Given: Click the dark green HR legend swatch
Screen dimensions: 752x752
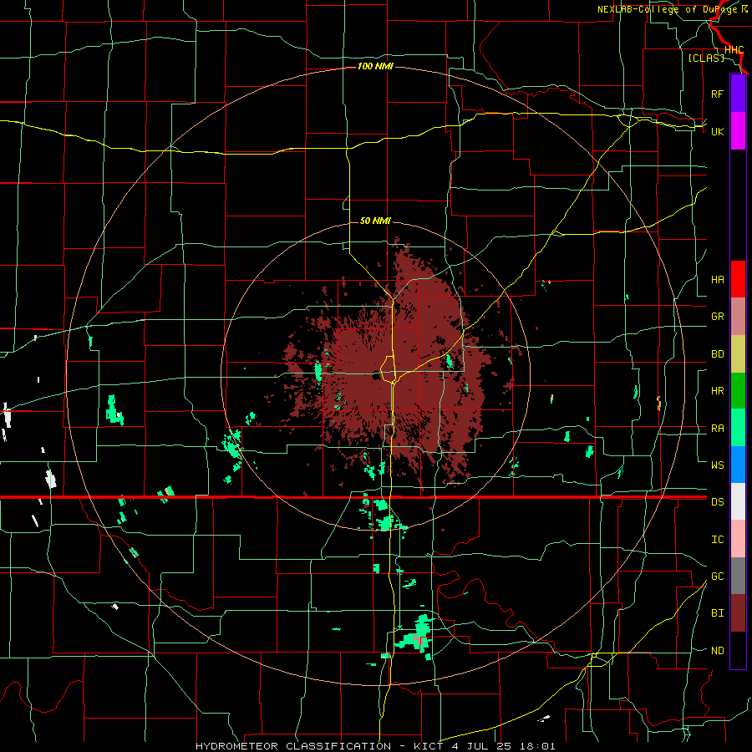Looking at the screenshot, I should [x=738, y=390].
